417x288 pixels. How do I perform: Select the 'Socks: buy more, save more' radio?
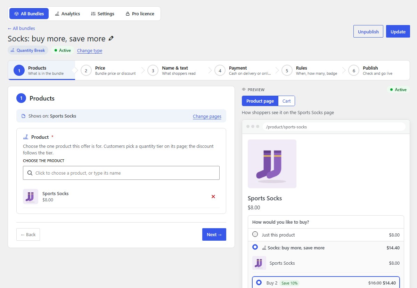tap(255, 247)
